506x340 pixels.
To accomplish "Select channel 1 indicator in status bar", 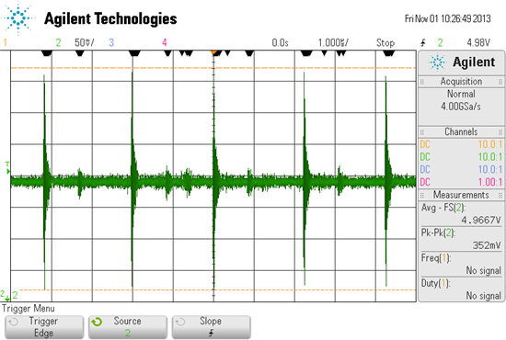I will [6, 42].
